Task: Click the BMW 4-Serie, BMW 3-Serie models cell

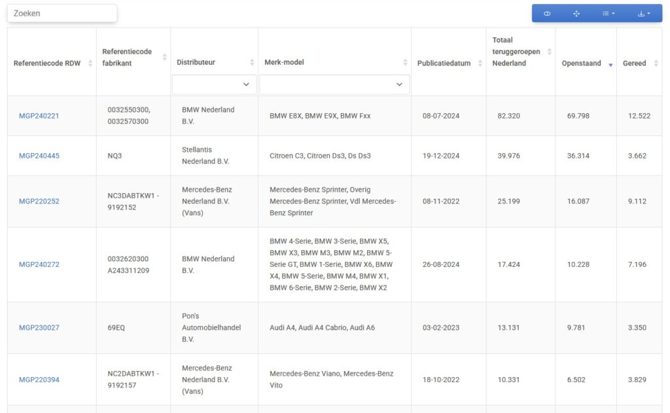Action: pos(331,264)
